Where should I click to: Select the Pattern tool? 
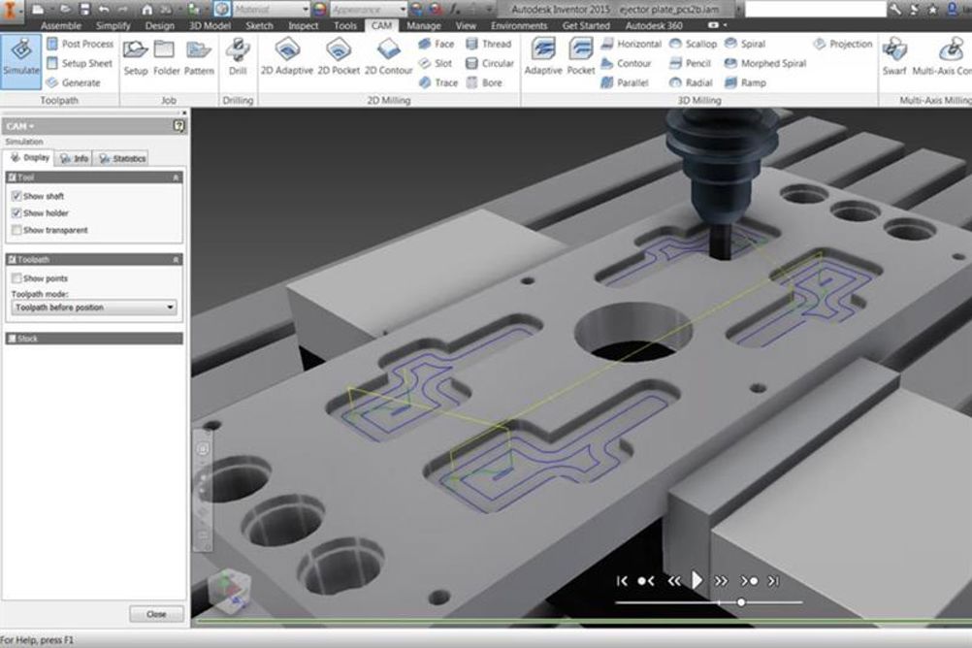199,57
